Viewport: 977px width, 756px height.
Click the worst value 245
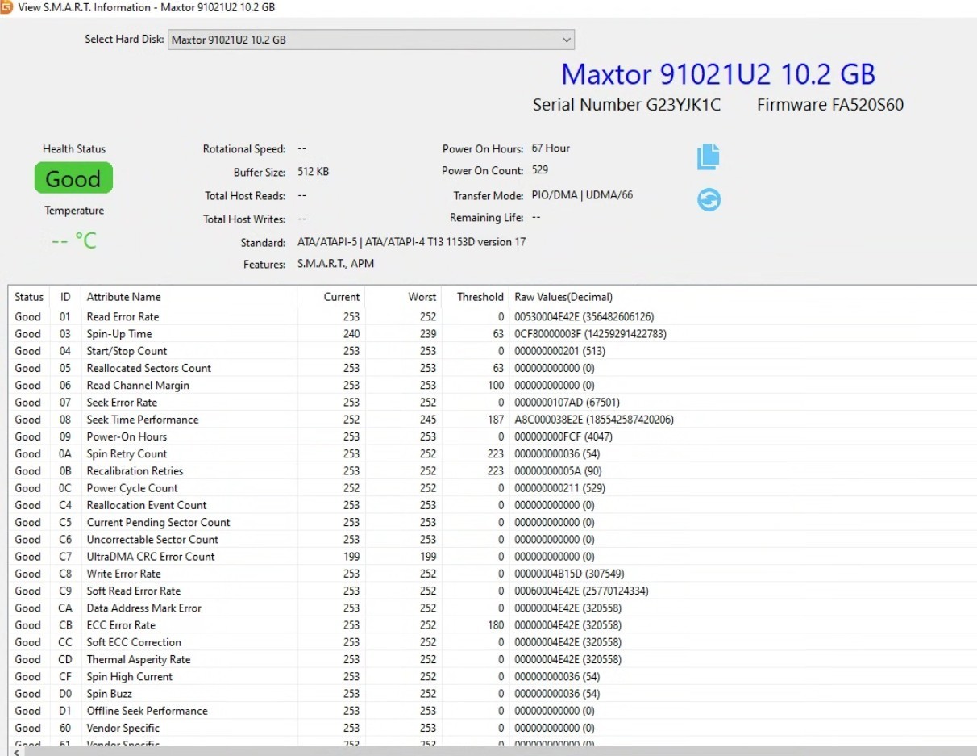pyautogui.click(x=427, y=420)
